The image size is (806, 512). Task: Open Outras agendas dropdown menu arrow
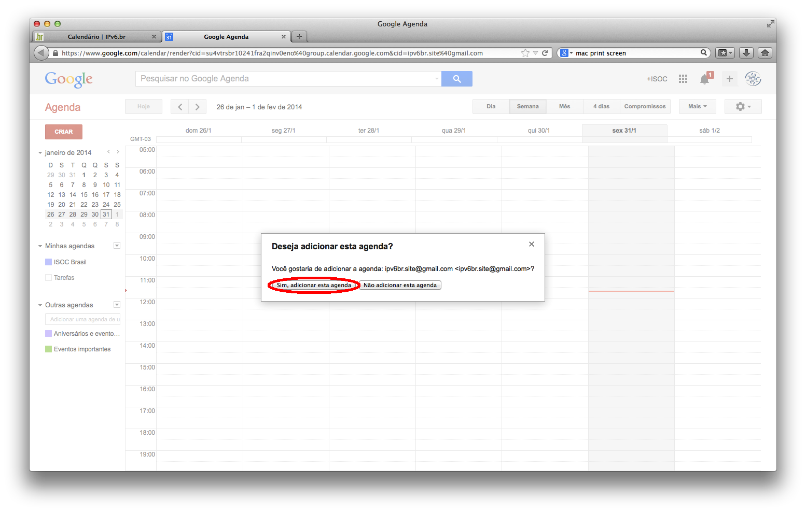(x=117, y=305)
